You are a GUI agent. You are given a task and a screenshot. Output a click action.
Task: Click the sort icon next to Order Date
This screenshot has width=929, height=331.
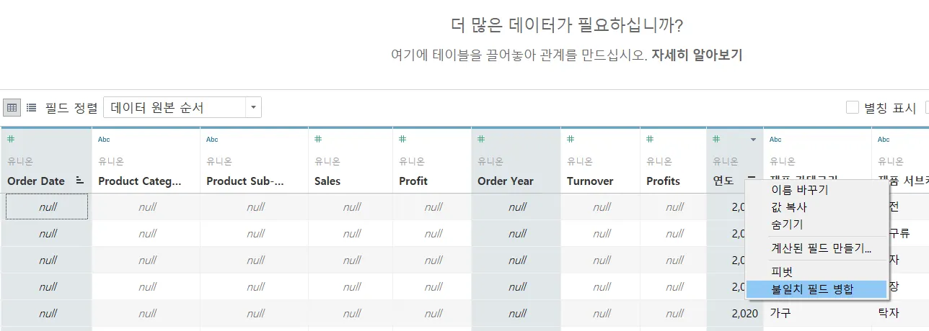[x=80, y=181]
